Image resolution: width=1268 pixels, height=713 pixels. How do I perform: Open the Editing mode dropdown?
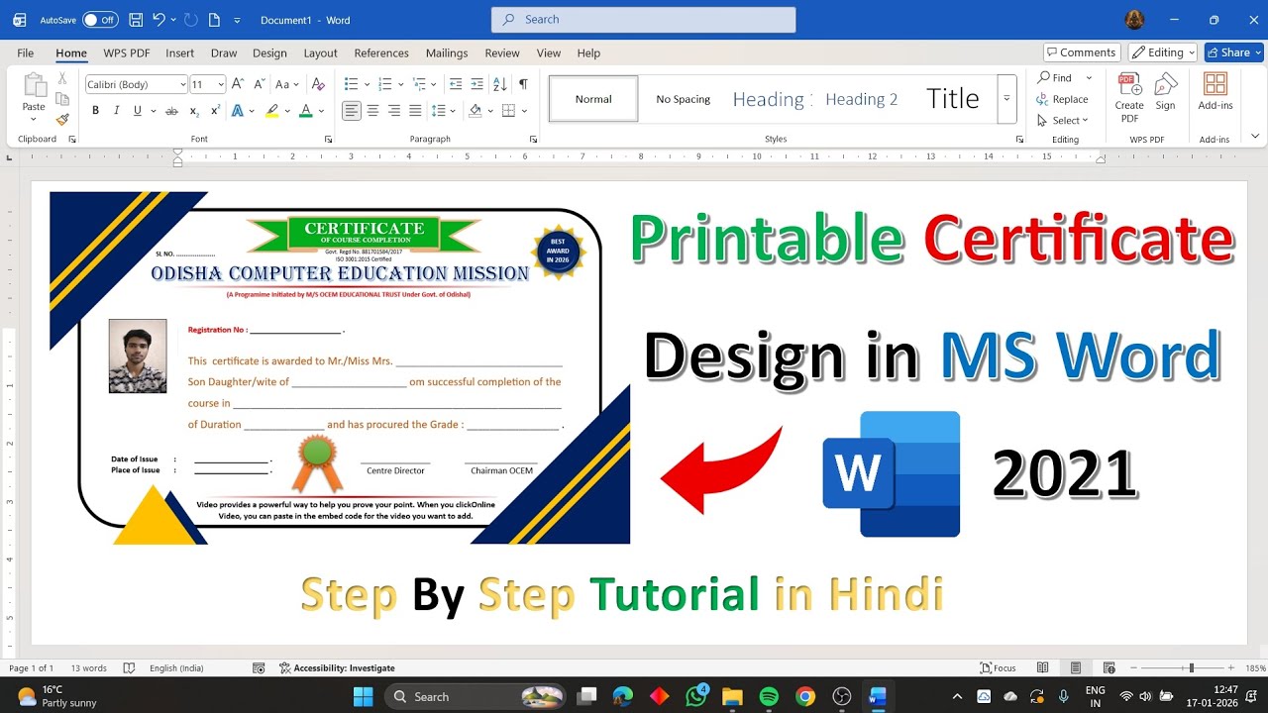tap(1163, 52)
